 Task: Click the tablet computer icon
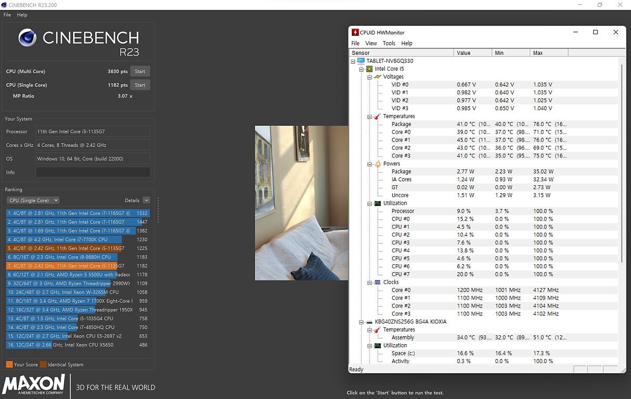pos(361,61)
